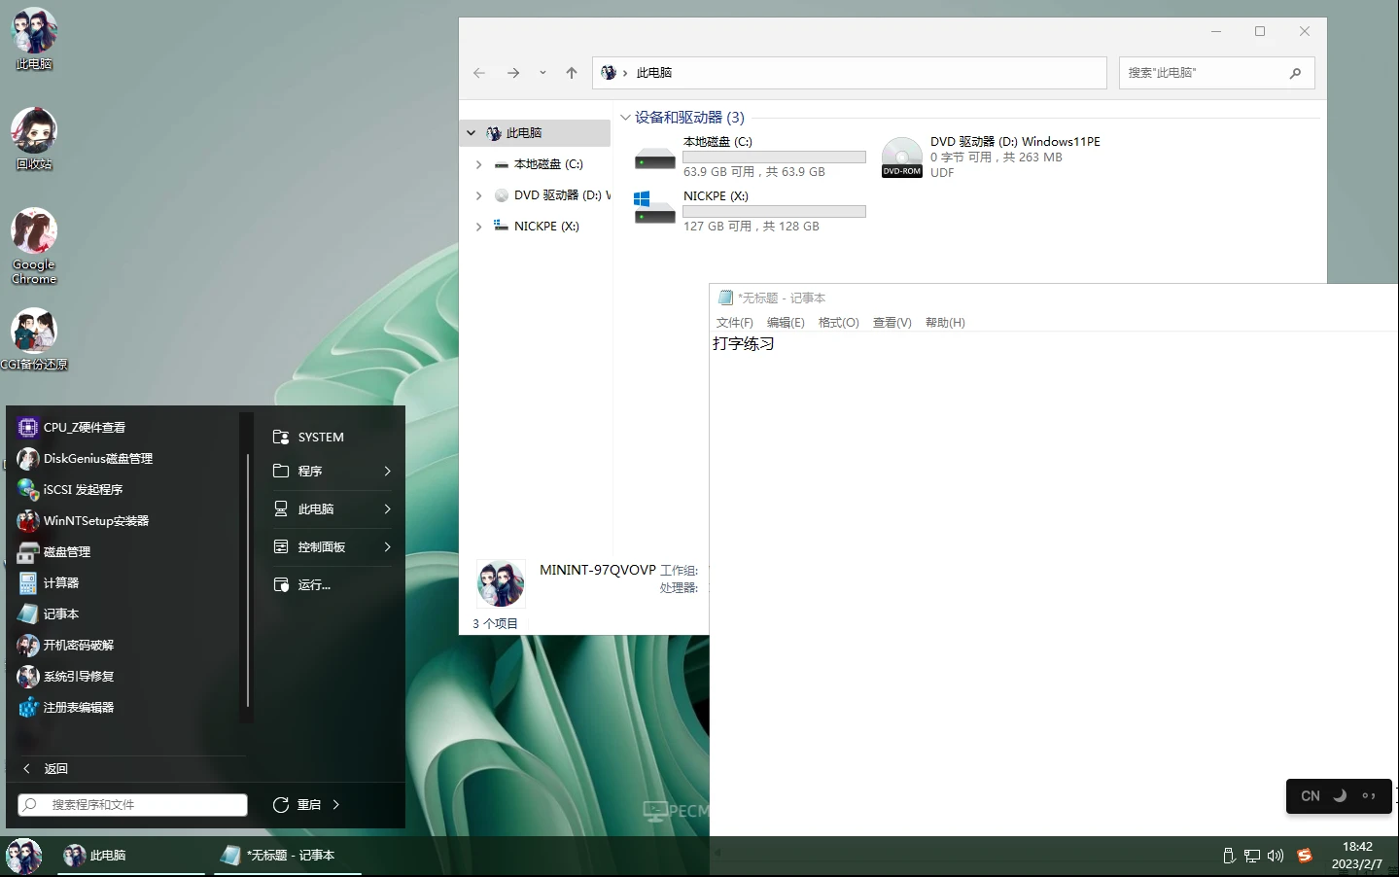1399x877 pixels.
Task: Click the Explorer address bar
Action: click(x=850, y=73)
